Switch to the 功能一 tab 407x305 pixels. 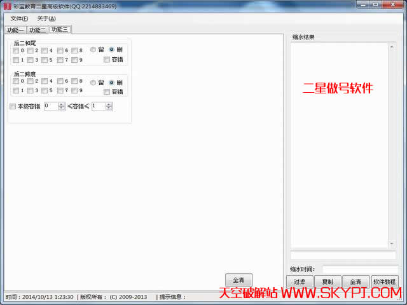[15, 30]
